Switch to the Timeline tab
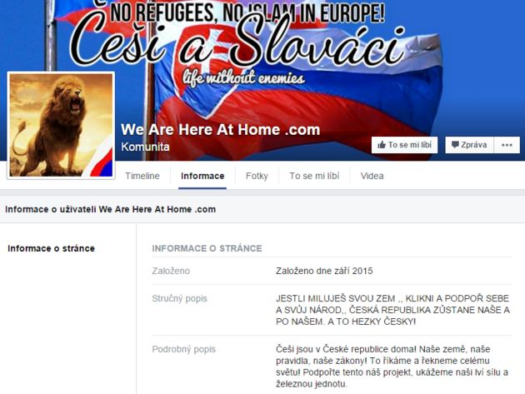The image size is (525, 394). (x=142, y=176)
